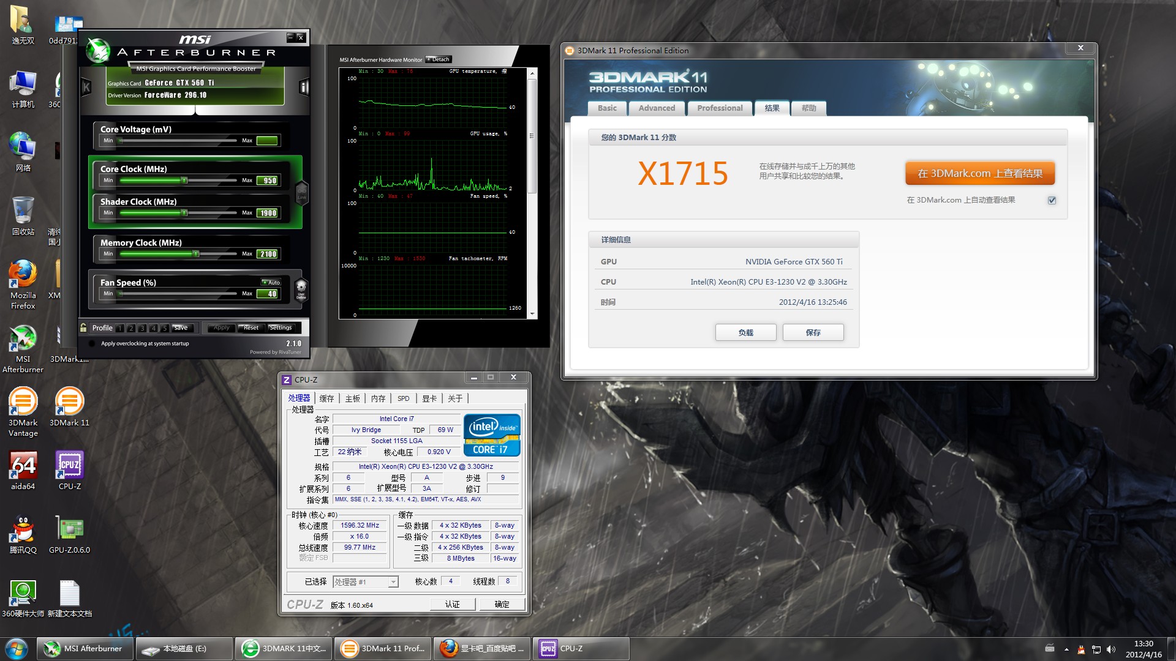Launch the GPU-Z.0.6.0 desktop shortcut
This screenshot has height=661, width=1176.
pos(69,534)
